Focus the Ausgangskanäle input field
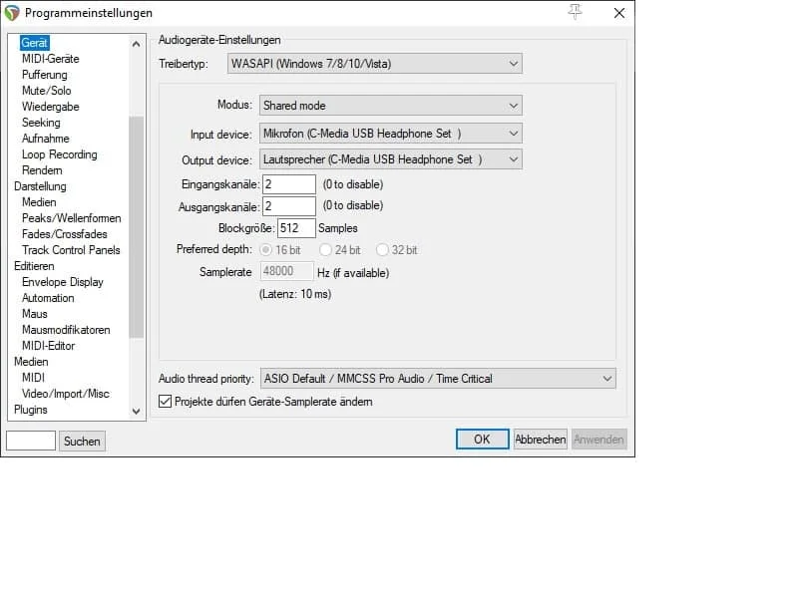Viewport: 798px width, 598px height. pos(289,206)
